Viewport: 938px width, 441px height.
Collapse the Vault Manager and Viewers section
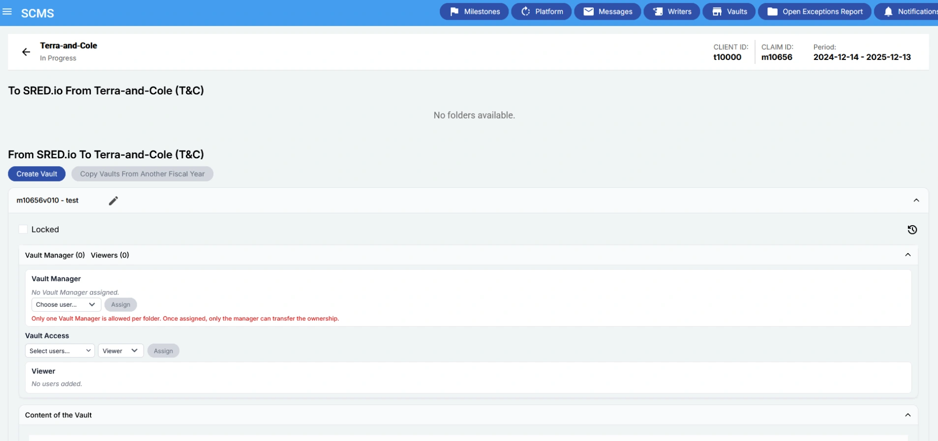tap(908, 255)
